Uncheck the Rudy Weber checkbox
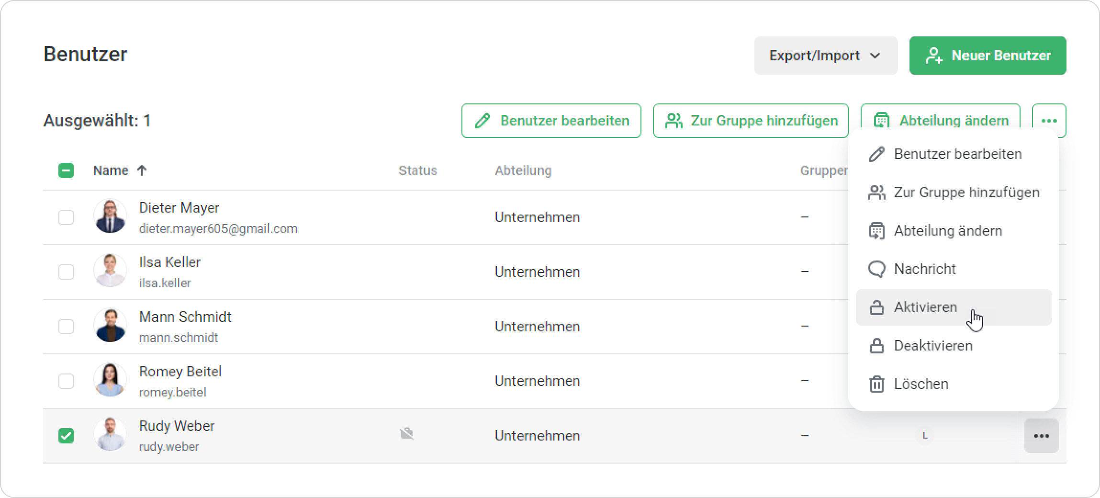The image size is (1100, 498). point(66,436)
